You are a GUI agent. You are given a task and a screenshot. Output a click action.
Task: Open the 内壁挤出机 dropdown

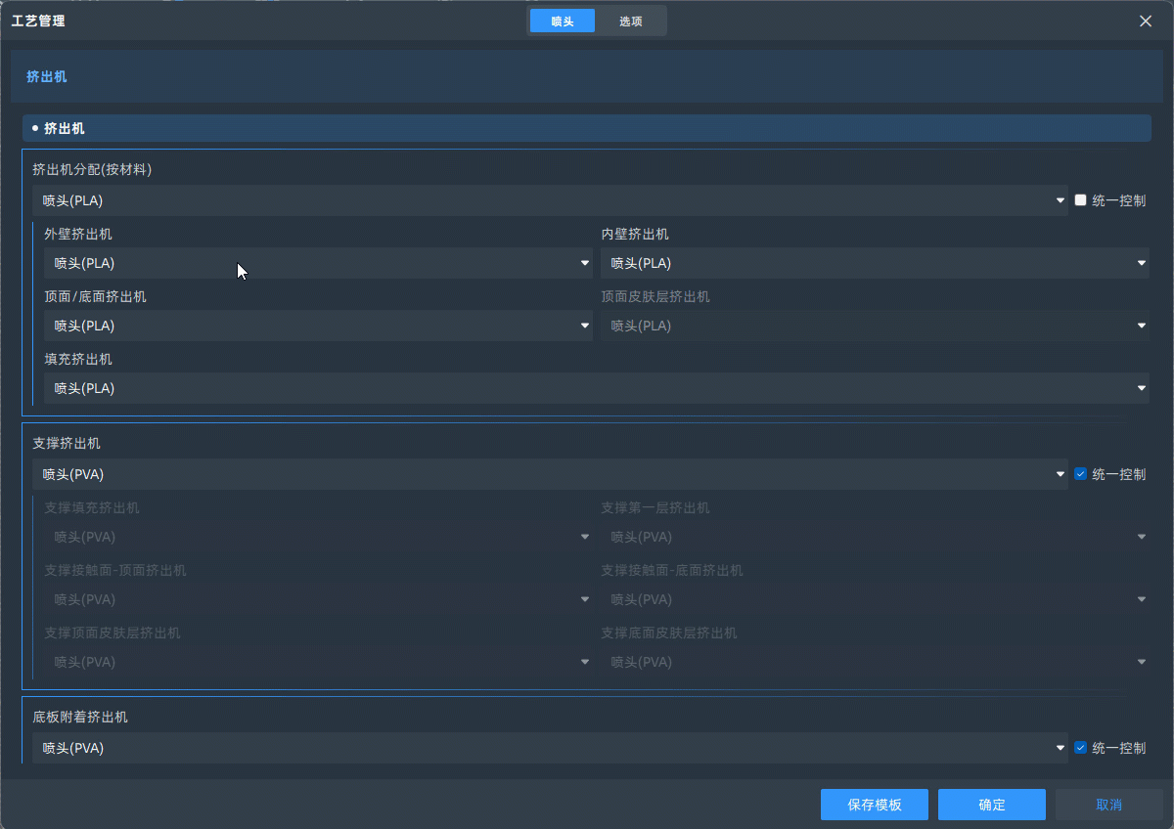pyautogui.click(x=1140, y=263)
